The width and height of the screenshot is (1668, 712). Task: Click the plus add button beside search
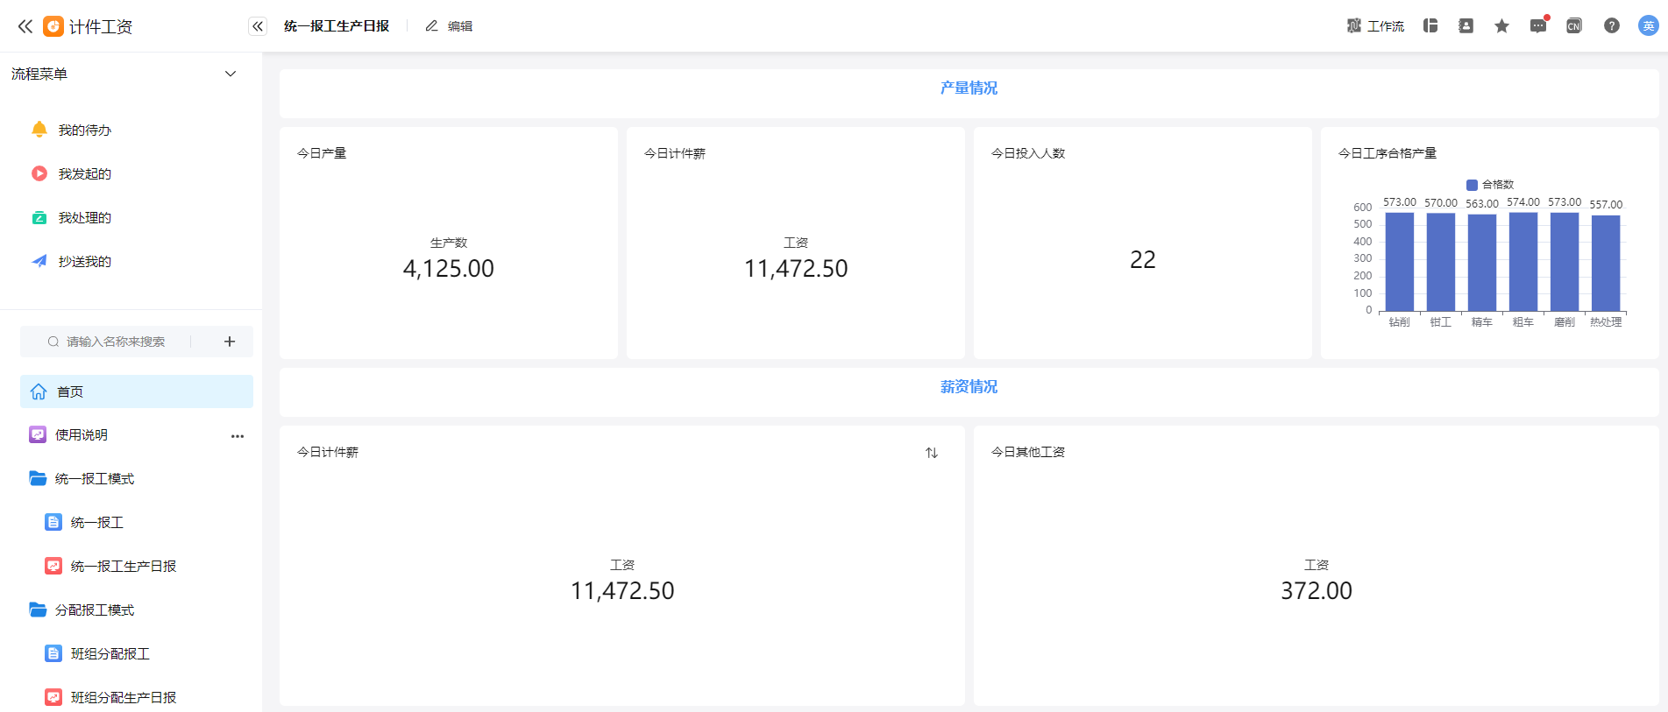click(x=230, y=342)
